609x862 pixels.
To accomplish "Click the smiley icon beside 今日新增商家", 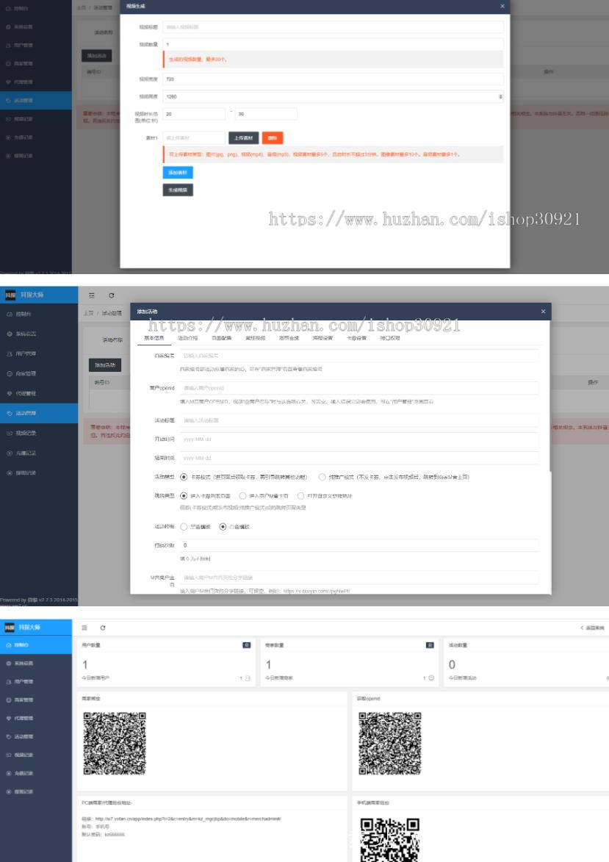I will click(431, 678).
